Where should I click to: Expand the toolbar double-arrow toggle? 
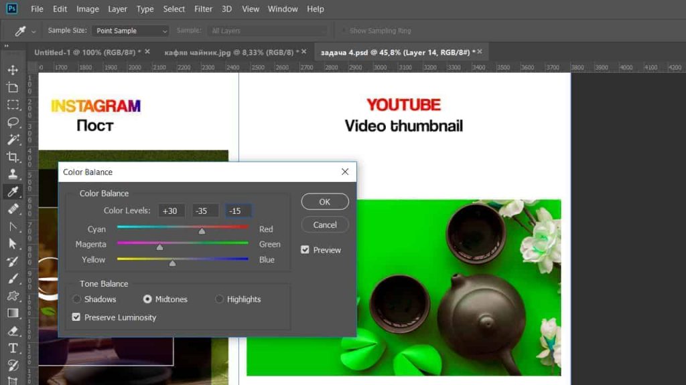6,46
